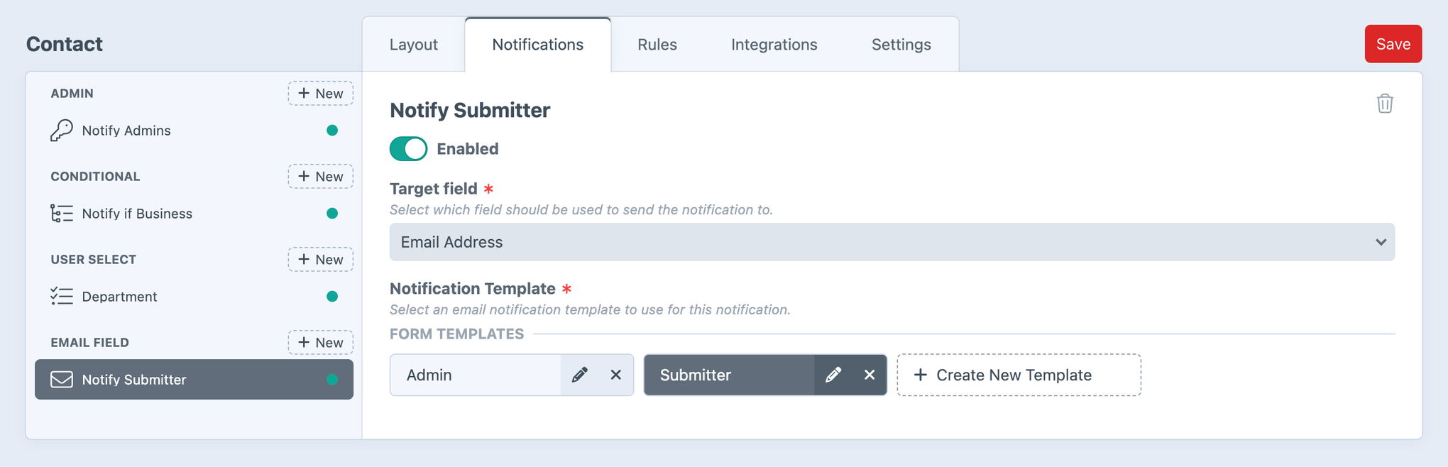1448x467 pixels.
Task: Click New next to the Conditional section
Action: click(x=320, y=176)
